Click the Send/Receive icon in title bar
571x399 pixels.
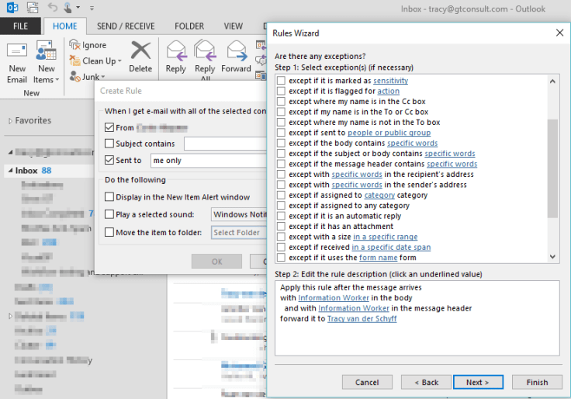click(x=31, y=9)
